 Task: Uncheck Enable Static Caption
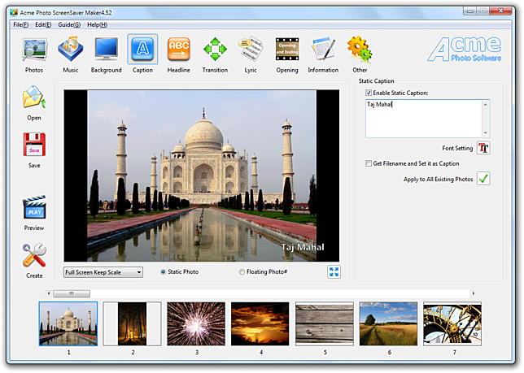pos(369,93)
